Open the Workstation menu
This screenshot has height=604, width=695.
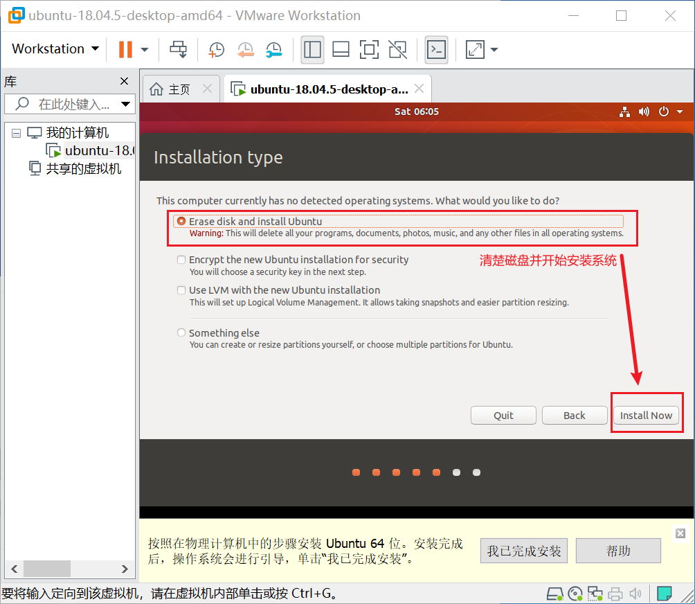click(x=55, y=48)
